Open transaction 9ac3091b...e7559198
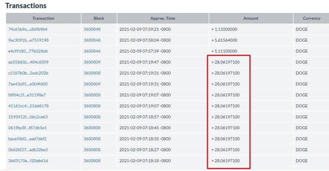The width and height of the screenshot is (329, 171). pos(28,40)
